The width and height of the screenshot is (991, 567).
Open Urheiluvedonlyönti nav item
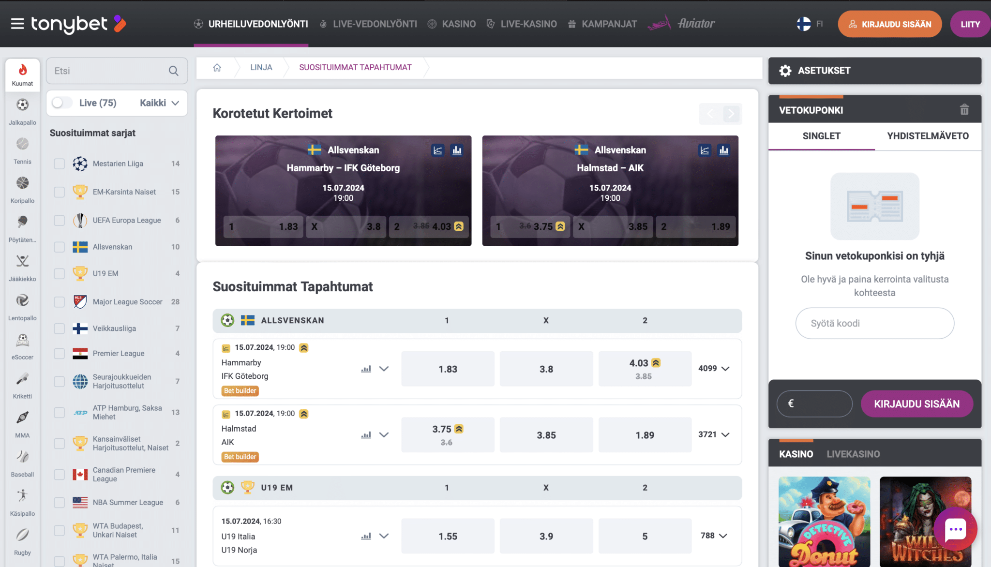251,24
